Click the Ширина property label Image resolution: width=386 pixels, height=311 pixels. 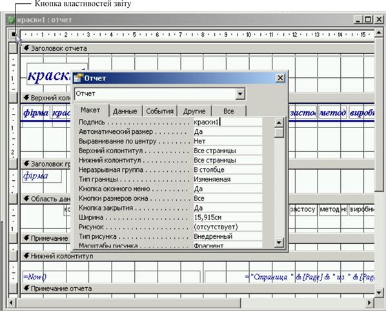91,218
